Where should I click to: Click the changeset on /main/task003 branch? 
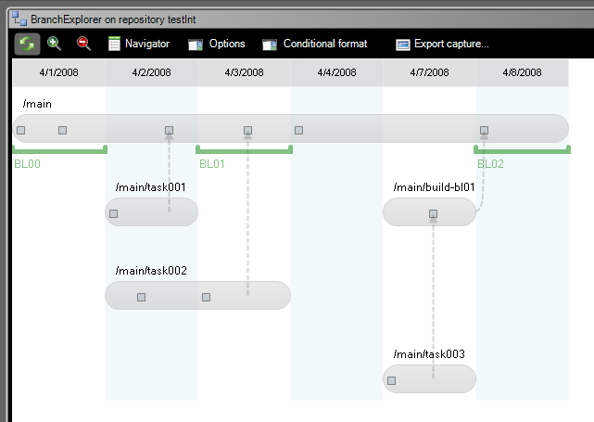pyautogui.click(x=391, y=380)
